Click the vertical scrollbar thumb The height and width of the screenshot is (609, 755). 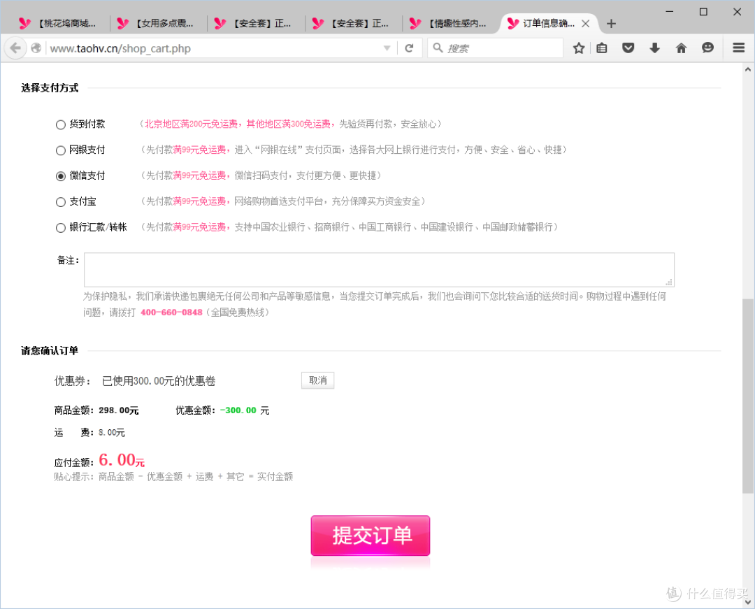pos(748,396)
